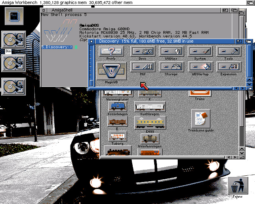
Task: Open the Expansion drawer icon
Action: point(228,67)
